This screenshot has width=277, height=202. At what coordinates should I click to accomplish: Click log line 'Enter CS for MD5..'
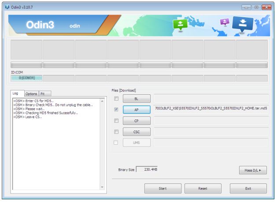pyautogui.click(x=33, y=101)
